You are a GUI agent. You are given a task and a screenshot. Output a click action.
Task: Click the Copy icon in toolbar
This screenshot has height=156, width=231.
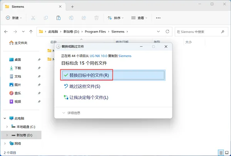46,18
